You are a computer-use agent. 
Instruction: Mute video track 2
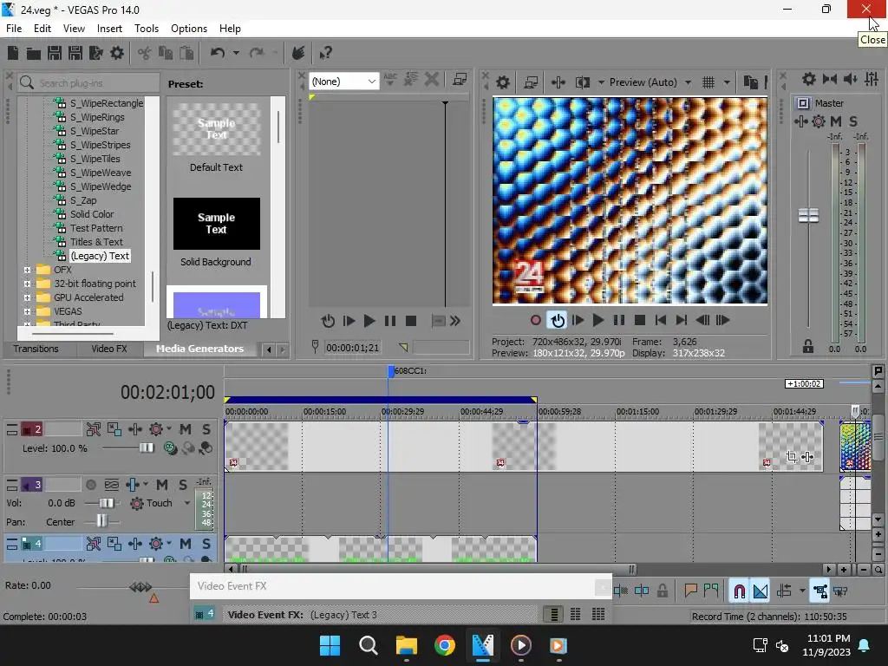click(x=186, y=429)
